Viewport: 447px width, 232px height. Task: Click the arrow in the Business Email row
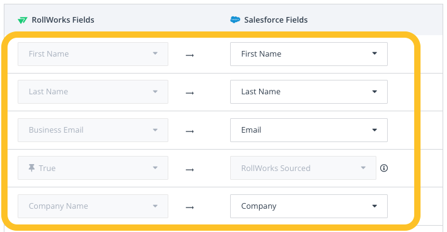pyautogui.click(x=190, y=131)
